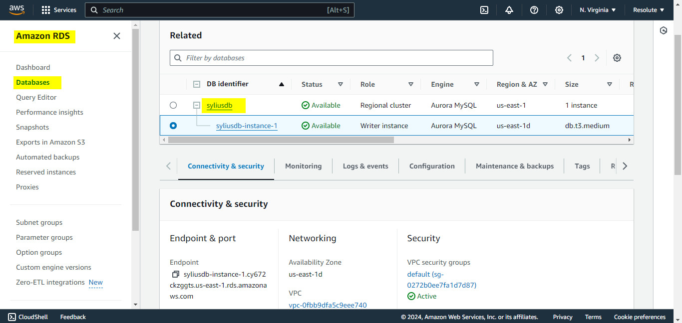Open Automated backups in sidebar
682x323 pixels.
[48, 157]
